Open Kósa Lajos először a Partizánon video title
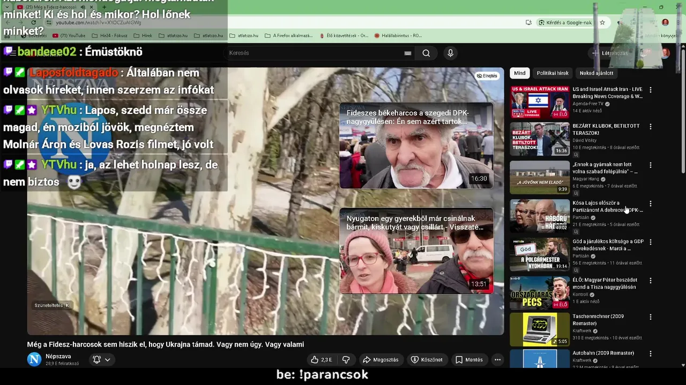This screenshot has height=385, width=686. pos(608,206)
